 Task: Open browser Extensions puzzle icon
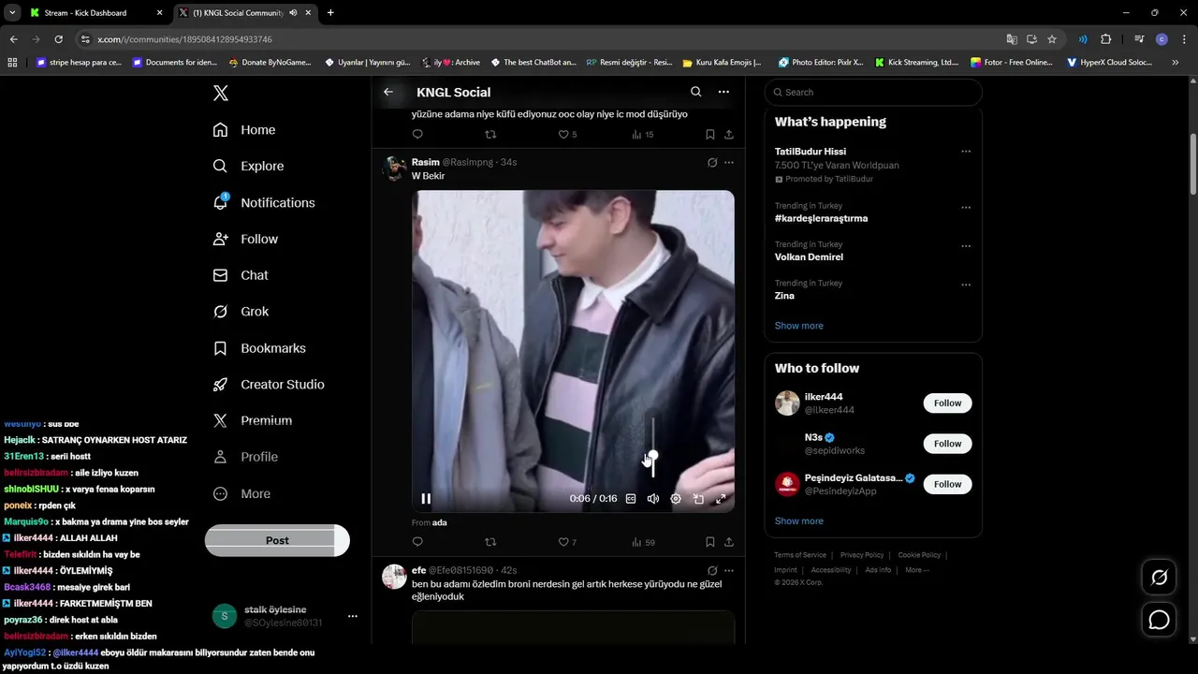pyautogui.click(x=1106, y=39)
